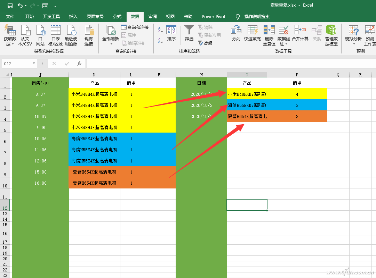Viewport: 376px width, 278px height.
Task: Click 高级 advanced filter button
Action: (205, 43)
